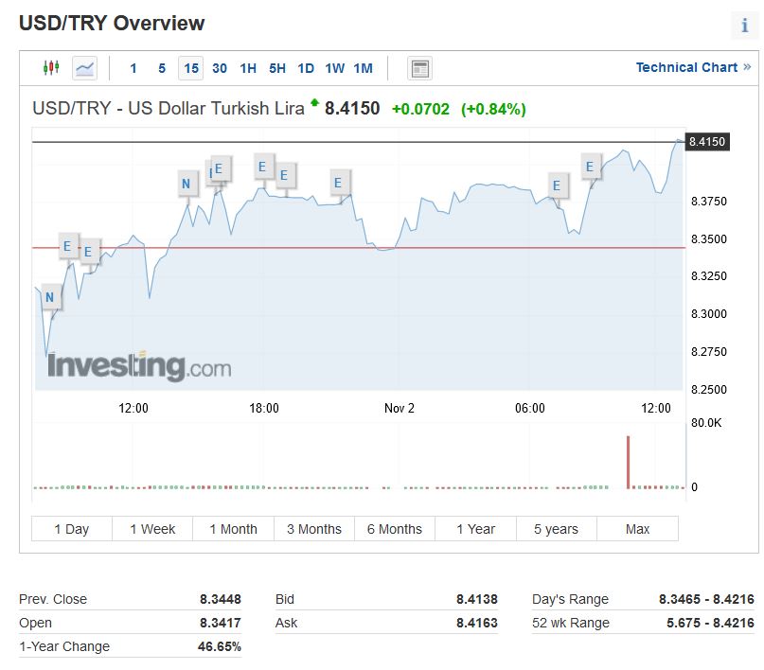Image resolution: width=764 pixels, height=670 pixels.
Task: Click the tall red volume bar
Action: 628,462
